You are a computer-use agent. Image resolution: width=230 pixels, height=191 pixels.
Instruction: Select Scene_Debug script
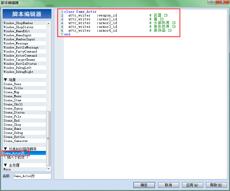[24, 133]
